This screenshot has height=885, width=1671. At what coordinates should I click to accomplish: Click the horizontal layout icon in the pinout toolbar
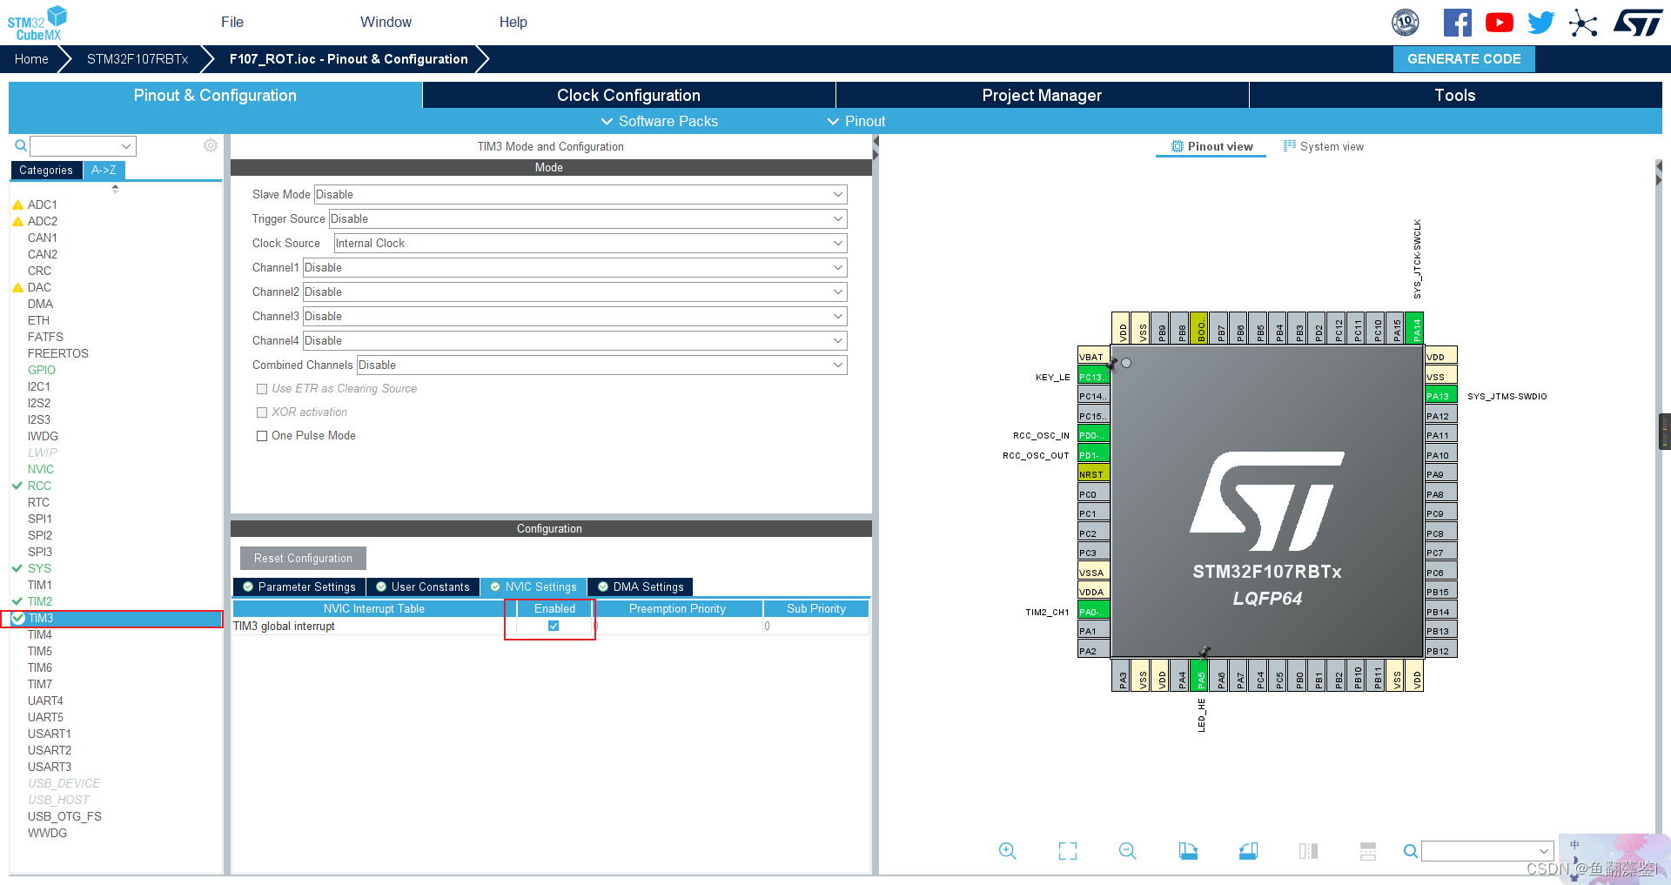(x=1368, y=851)
